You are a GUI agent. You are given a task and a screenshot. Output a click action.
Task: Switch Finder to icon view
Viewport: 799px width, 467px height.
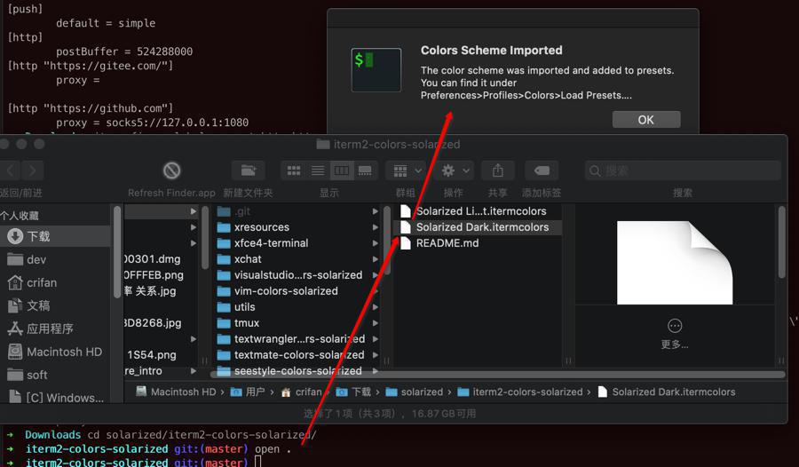click(294, 170)
